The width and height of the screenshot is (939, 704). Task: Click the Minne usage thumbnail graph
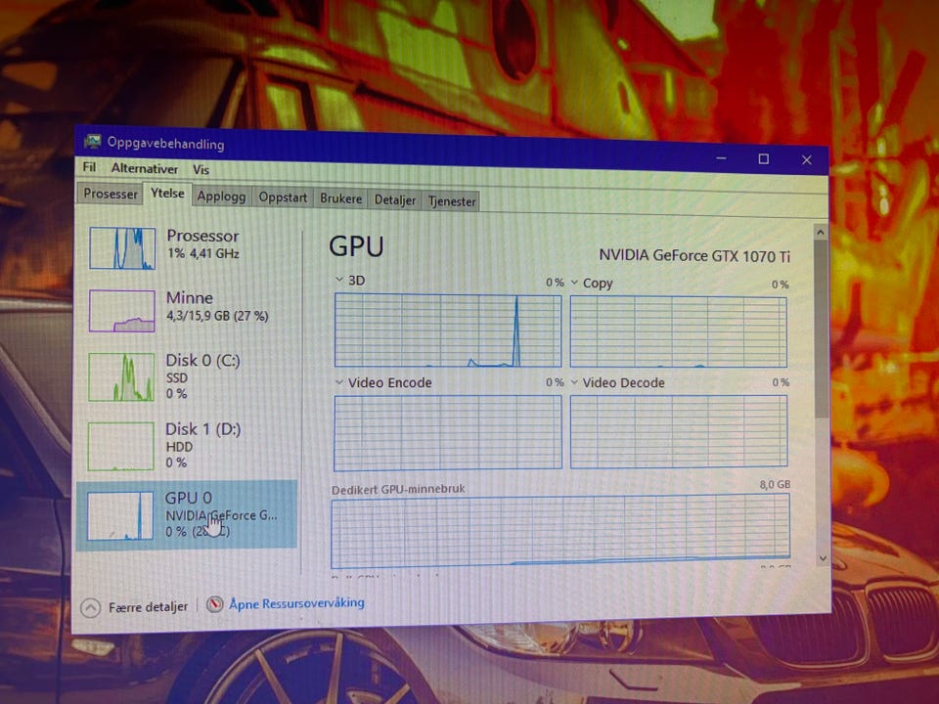(x=122, y=311)
